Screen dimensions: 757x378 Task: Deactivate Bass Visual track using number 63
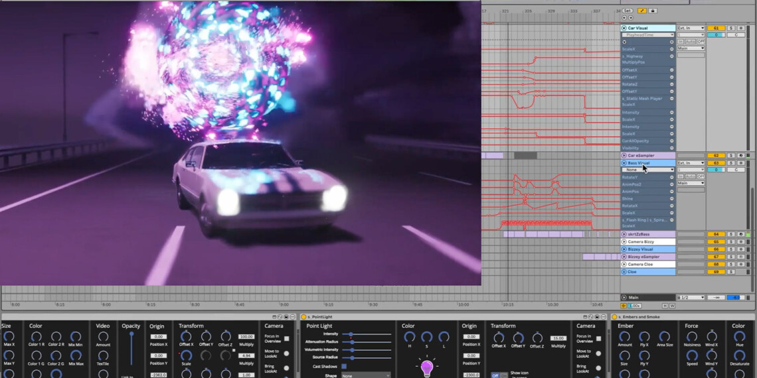pyautogui.click(x=715, y=162)
